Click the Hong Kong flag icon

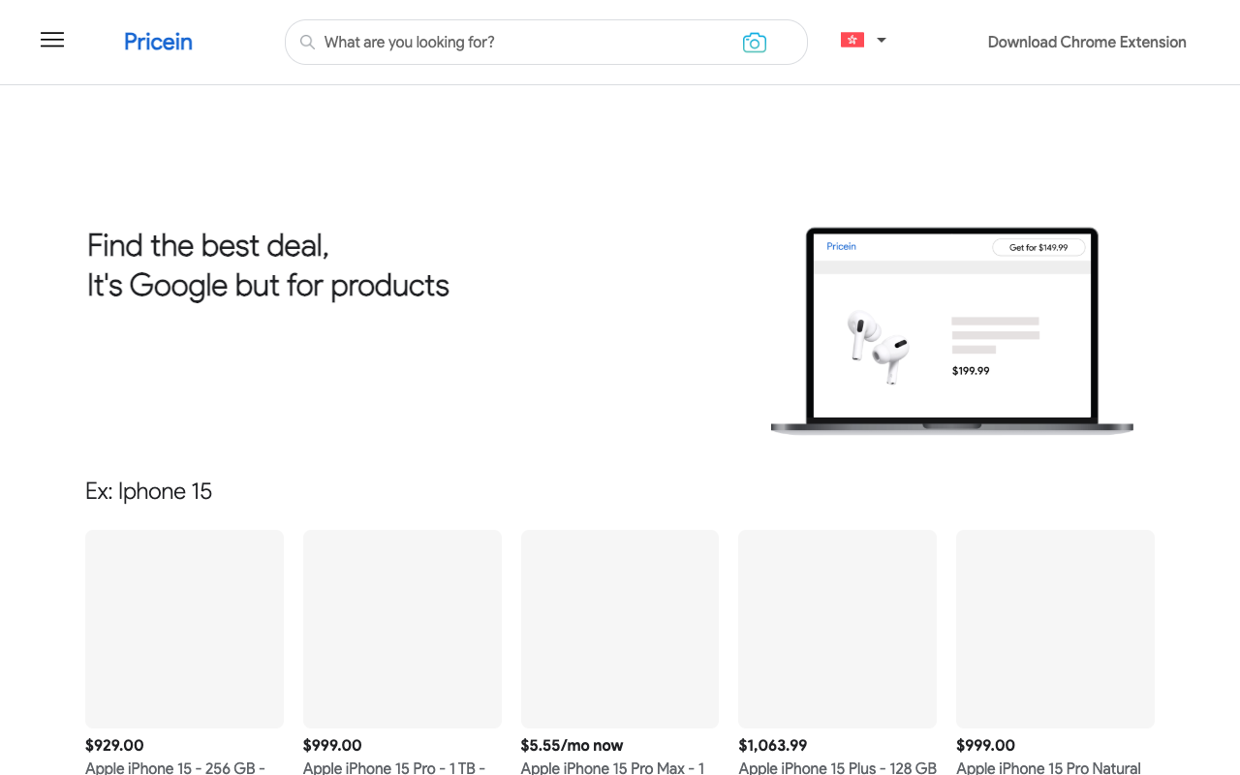(852, 40)
